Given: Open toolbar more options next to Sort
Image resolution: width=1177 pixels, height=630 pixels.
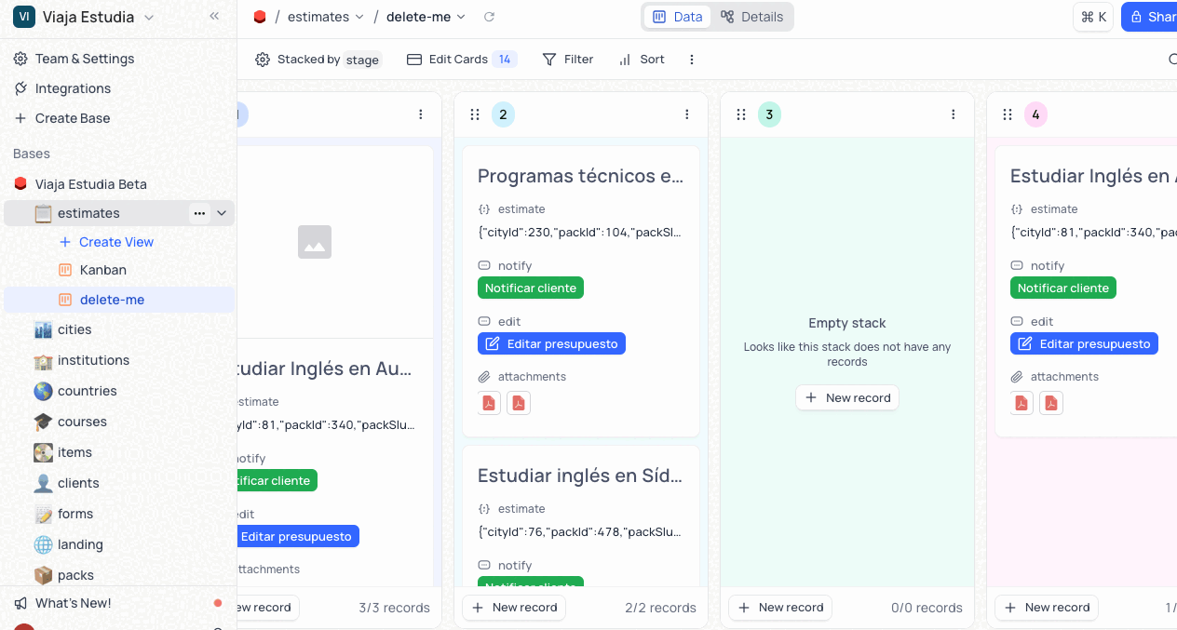Looking at the screenshot, I should click(x=692, y=60).
